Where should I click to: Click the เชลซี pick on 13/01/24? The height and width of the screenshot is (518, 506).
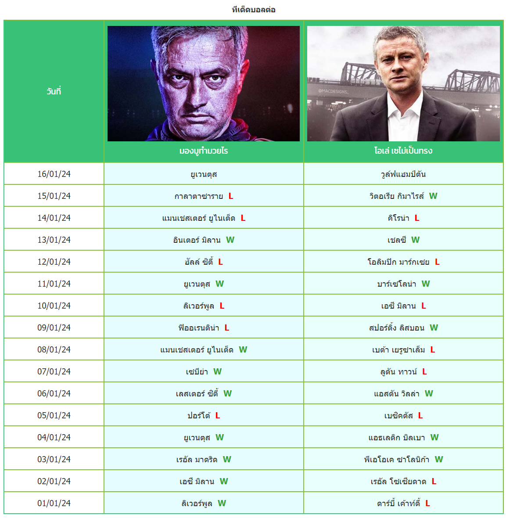(x=397, y=240)
